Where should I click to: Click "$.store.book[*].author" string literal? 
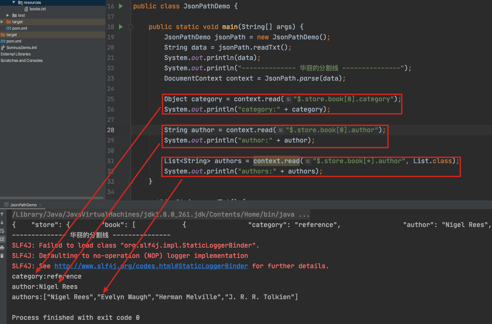pyautogui.click(x=359, y=161)
